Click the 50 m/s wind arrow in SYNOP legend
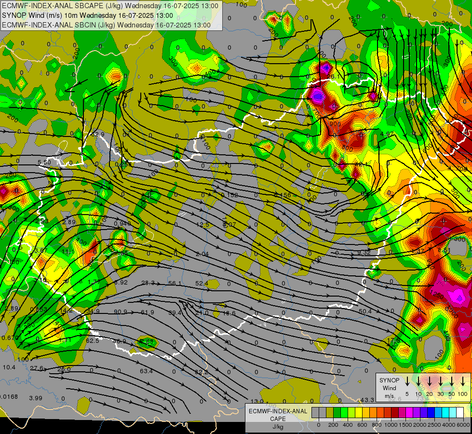 (452, 381)
